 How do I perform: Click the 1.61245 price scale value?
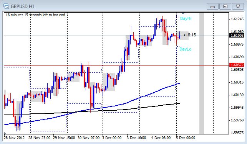237,19
